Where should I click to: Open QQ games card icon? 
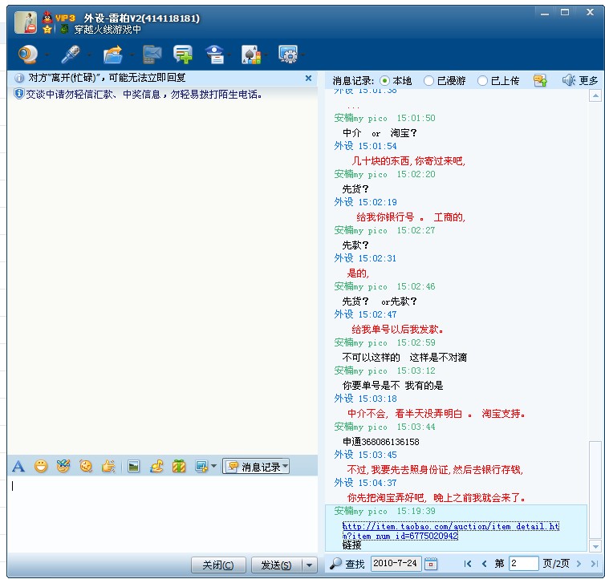pos(251,54)
